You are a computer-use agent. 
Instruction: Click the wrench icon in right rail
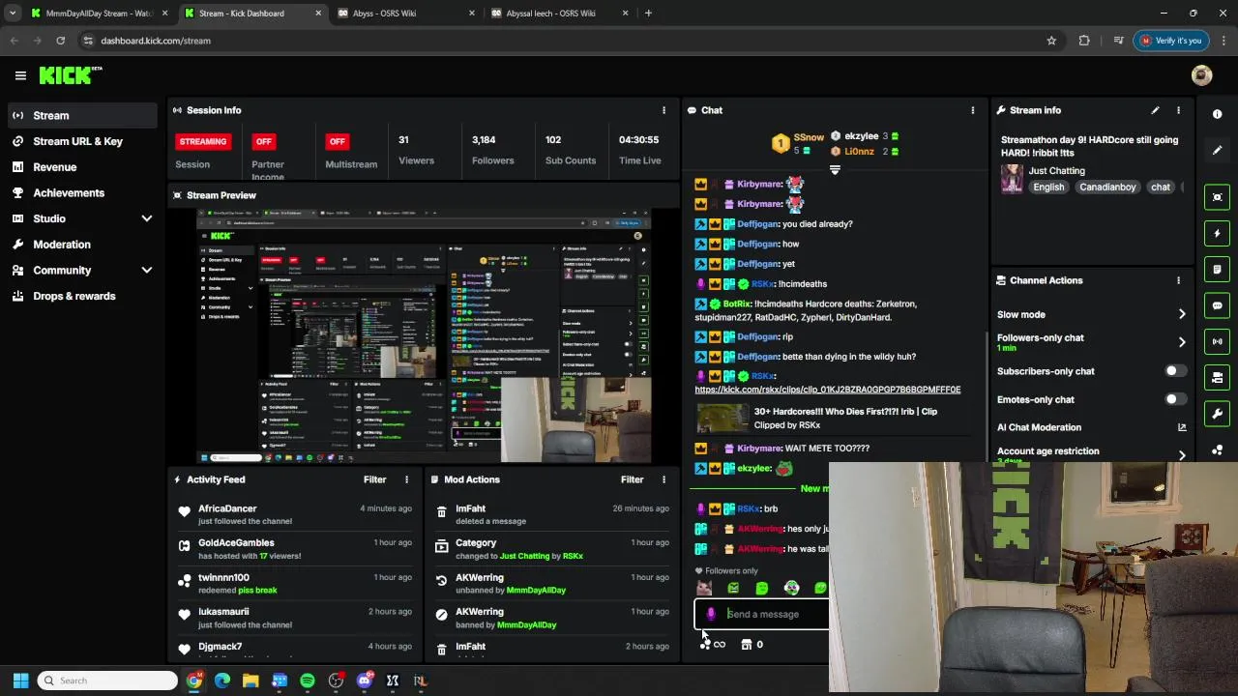coord(1217,414)
